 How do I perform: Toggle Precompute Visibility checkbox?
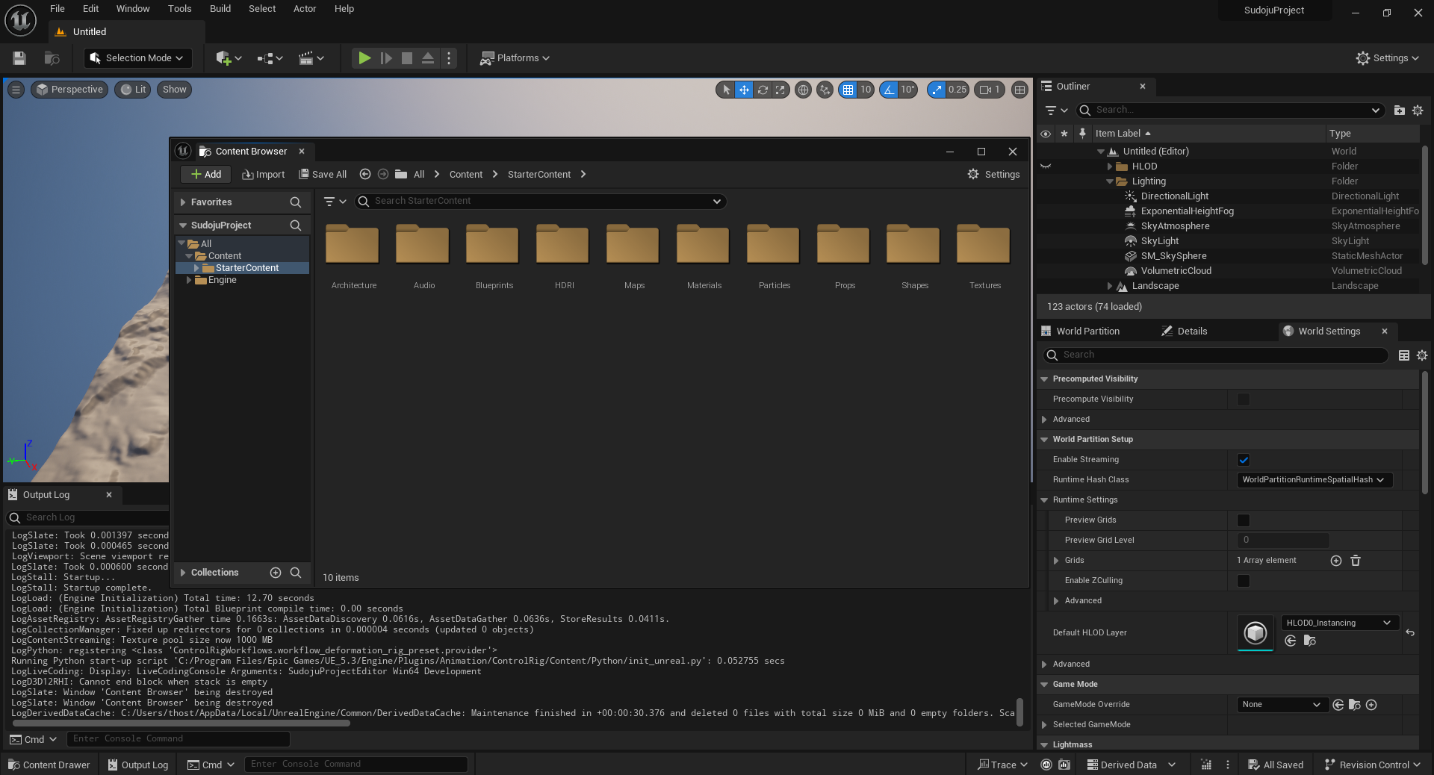[x=1244, y=399]
